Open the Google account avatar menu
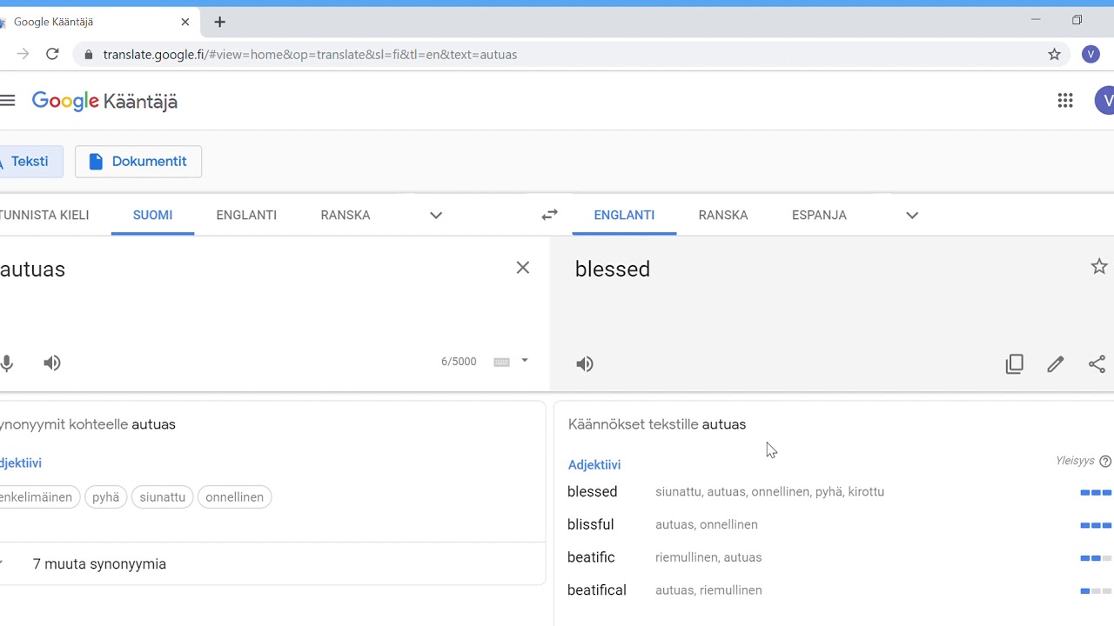Viewport: 1114px width, 626px height. coord(1104,101)
